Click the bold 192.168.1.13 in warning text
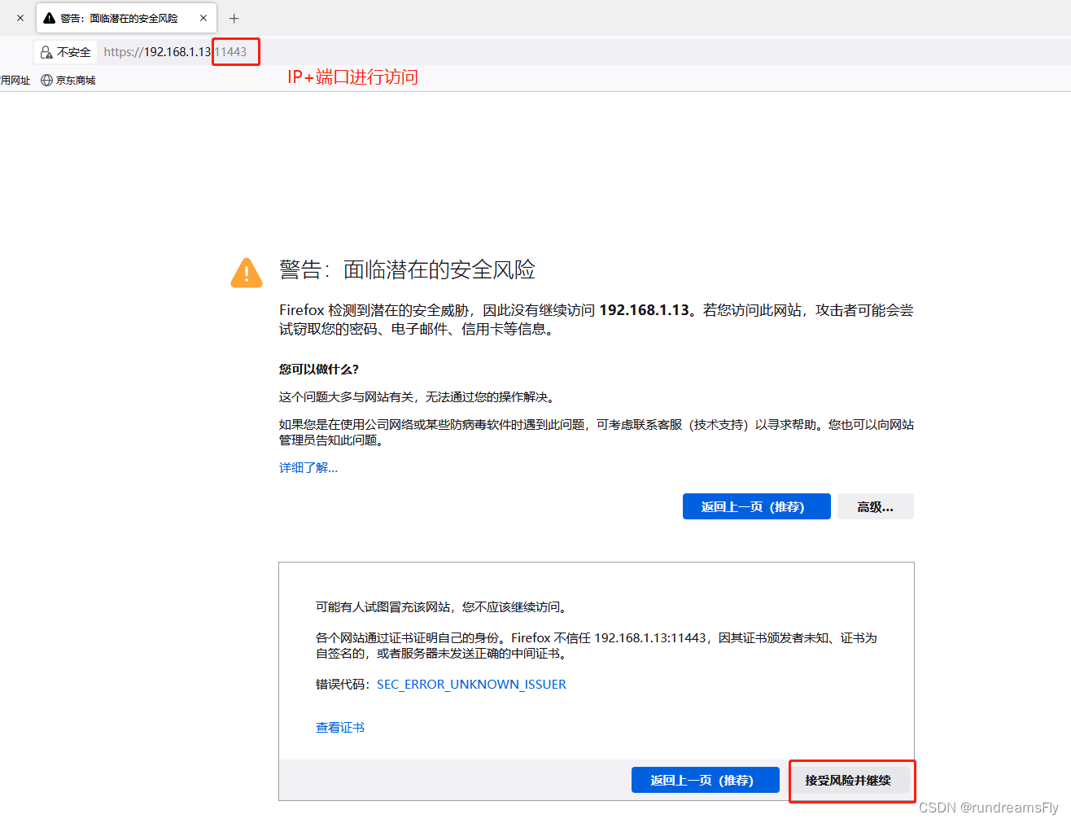 645,310
